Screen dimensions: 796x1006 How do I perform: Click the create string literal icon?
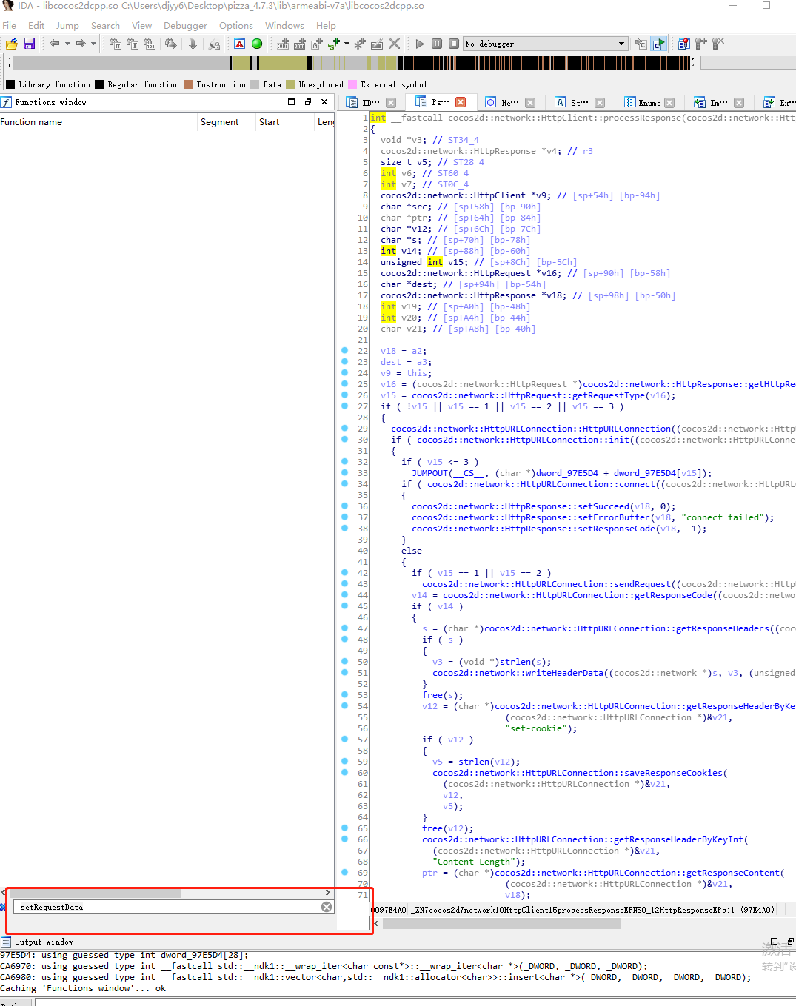click(x=317, y=44)
